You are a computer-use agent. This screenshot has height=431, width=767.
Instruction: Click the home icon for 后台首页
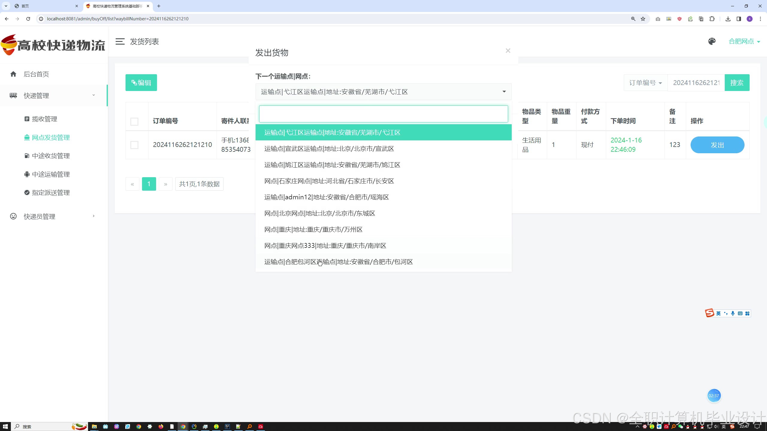[x=13, y=74]
